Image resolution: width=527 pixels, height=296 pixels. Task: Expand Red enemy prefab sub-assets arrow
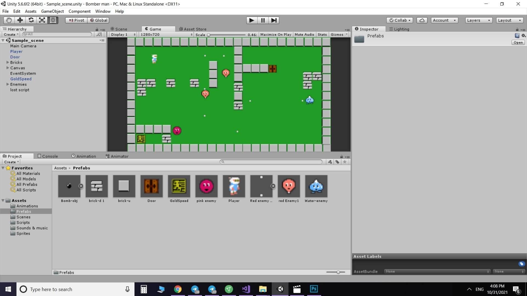coord(273,186)
